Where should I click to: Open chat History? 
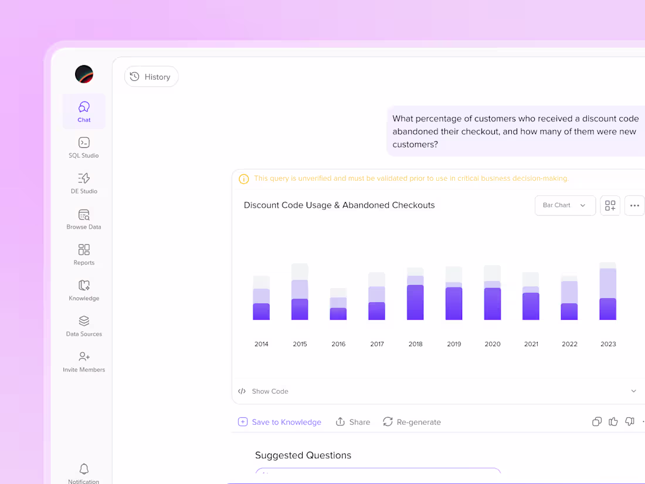tap(151, 76)
